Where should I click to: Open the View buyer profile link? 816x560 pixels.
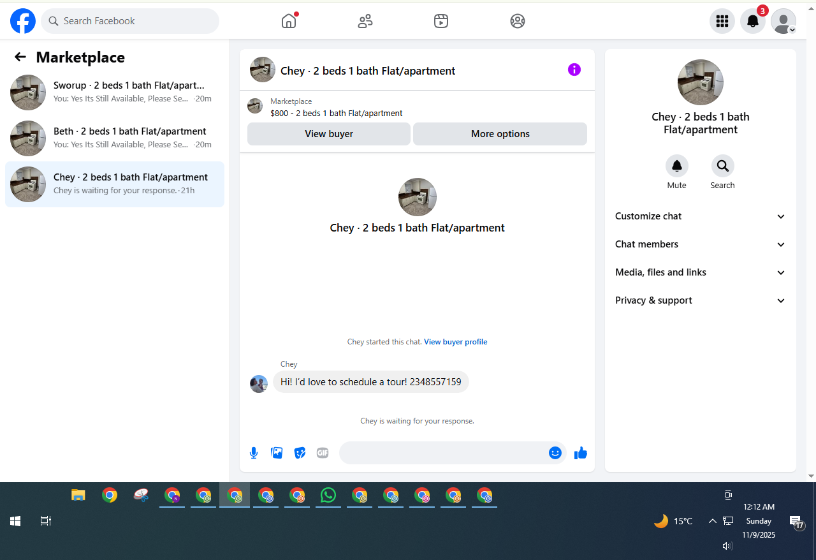coord(456,342)
